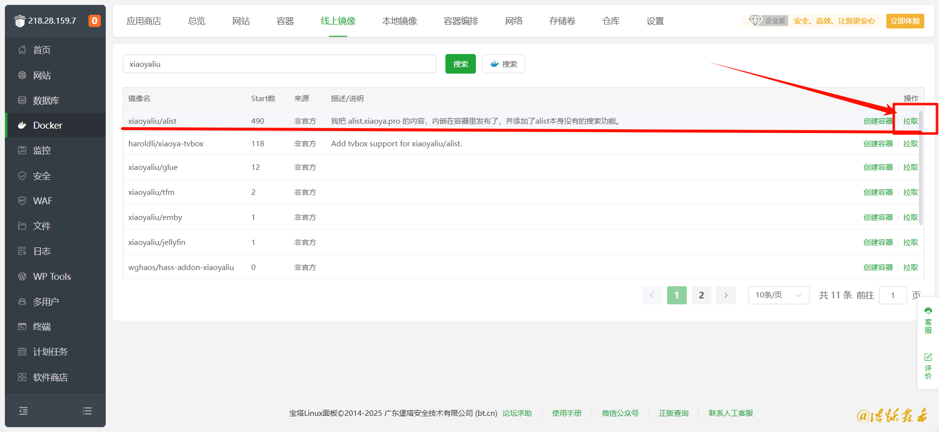This screenshot has height=432, width=939.
Task: Create container for xiaoyaliu/glue
Action: [x=878, y=167]
